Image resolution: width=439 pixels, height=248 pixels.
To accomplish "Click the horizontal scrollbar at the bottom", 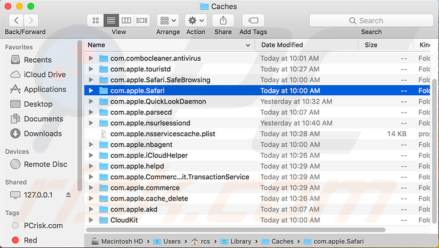I will point(236,230).
